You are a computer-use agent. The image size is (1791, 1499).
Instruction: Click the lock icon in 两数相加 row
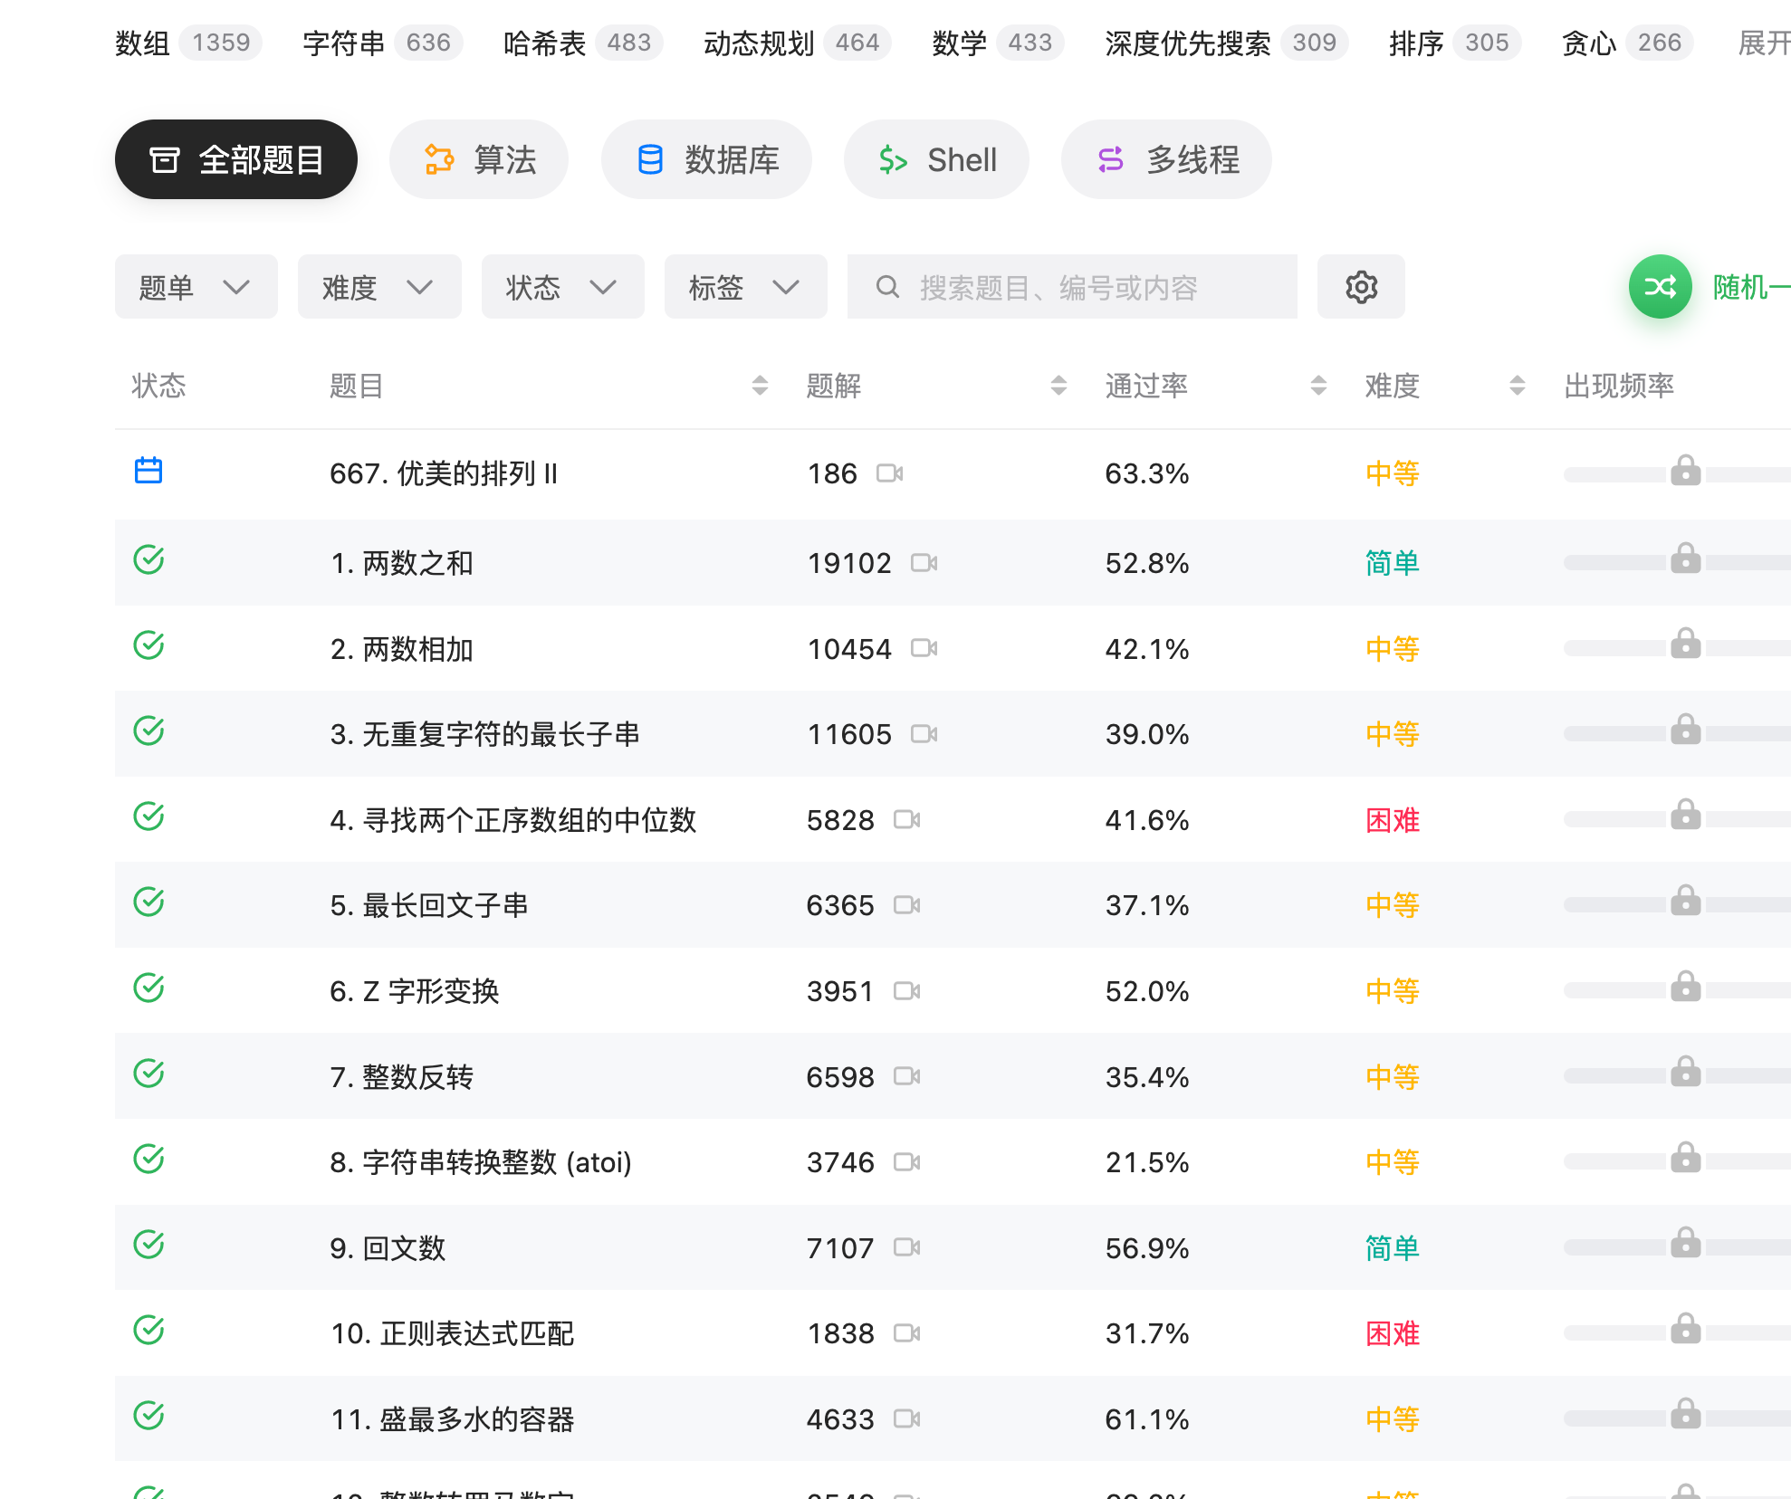coord(1685,644)
